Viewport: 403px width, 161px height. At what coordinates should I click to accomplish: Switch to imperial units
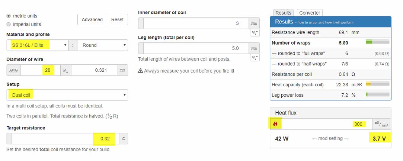tap(9, 25)
